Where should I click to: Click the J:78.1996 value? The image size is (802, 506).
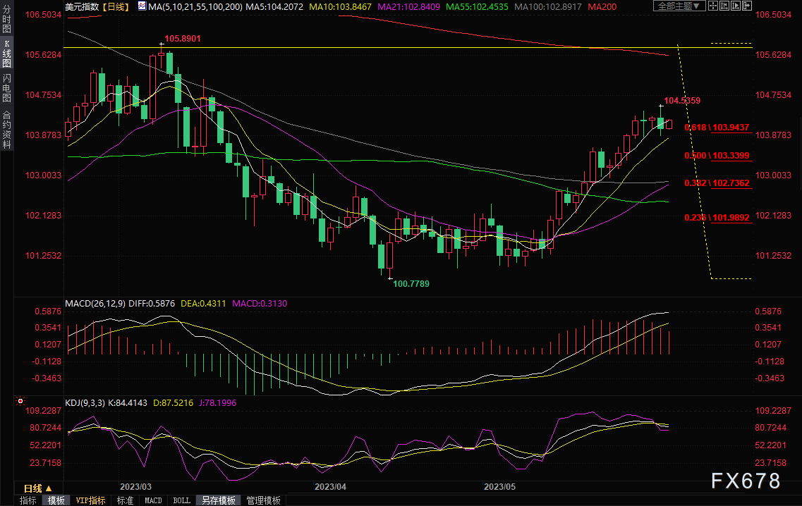pos(217,402)
